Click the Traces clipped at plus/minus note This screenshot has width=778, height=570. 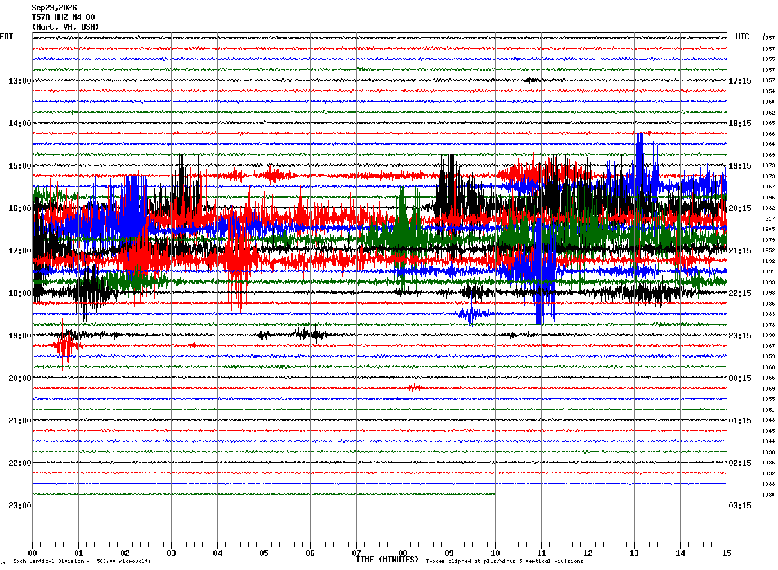(x=504, y=562)
